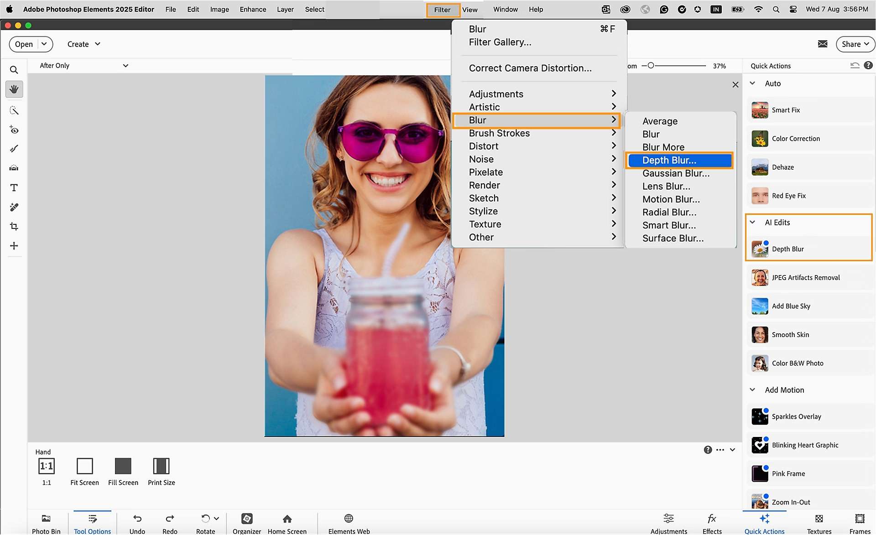
Task: Apply Sparkles Overlay motion effect
Action: pyautogui.click(x=810, y=416)
